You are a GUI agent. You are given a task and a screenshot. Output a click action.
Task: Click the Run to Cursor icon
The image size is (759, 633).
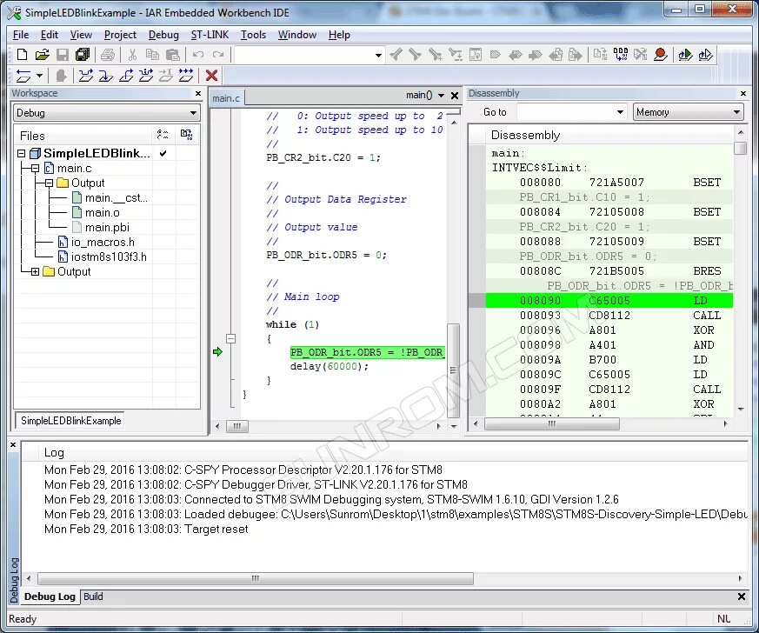tap(165, 76)
